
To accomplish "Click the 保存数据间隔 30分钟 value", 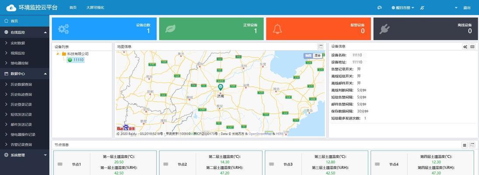I will (x=363, y=111).
